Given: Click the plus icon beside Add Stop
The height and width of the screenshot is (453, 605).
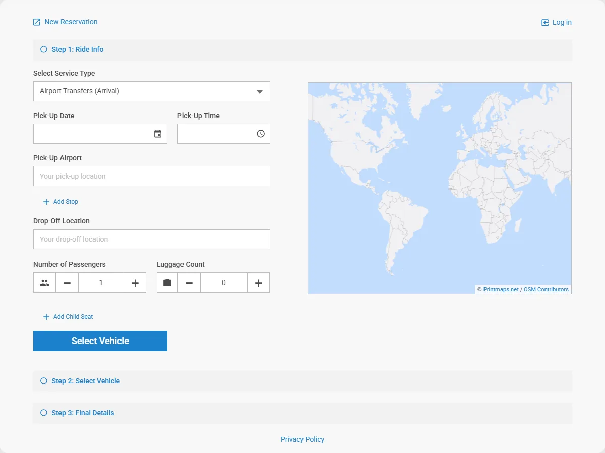Looking at the screenshot, I should tap(46, 202).
